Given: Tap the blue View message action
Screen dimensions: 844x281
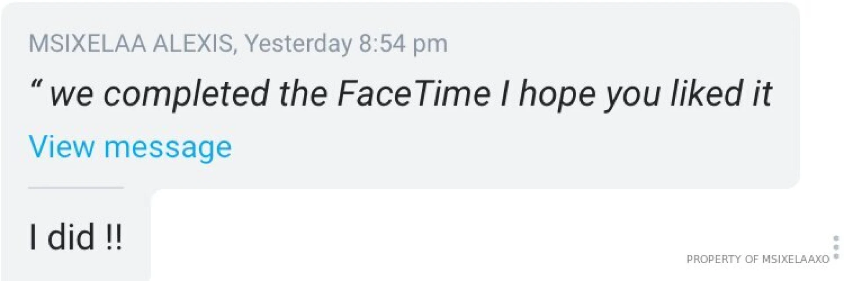Looking at the screenshot, I should (130, 146).
